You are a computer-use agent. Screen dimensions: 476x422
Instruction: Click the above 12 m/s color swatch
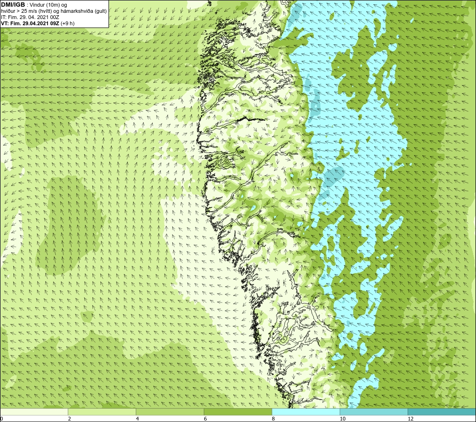click(x=442, y=412)
